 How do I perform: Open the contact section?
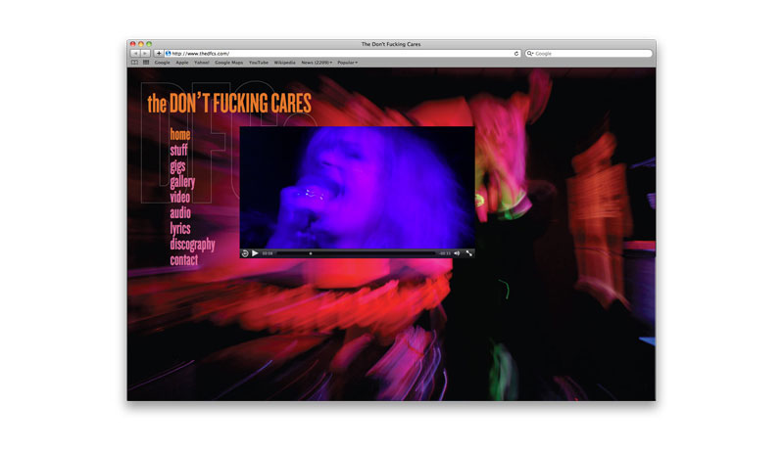[184, 260]
